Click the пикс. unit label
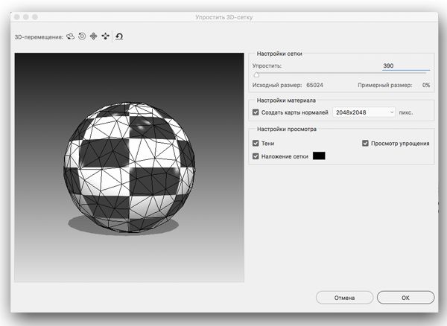447x326 pixels. [x=406, y=112]
